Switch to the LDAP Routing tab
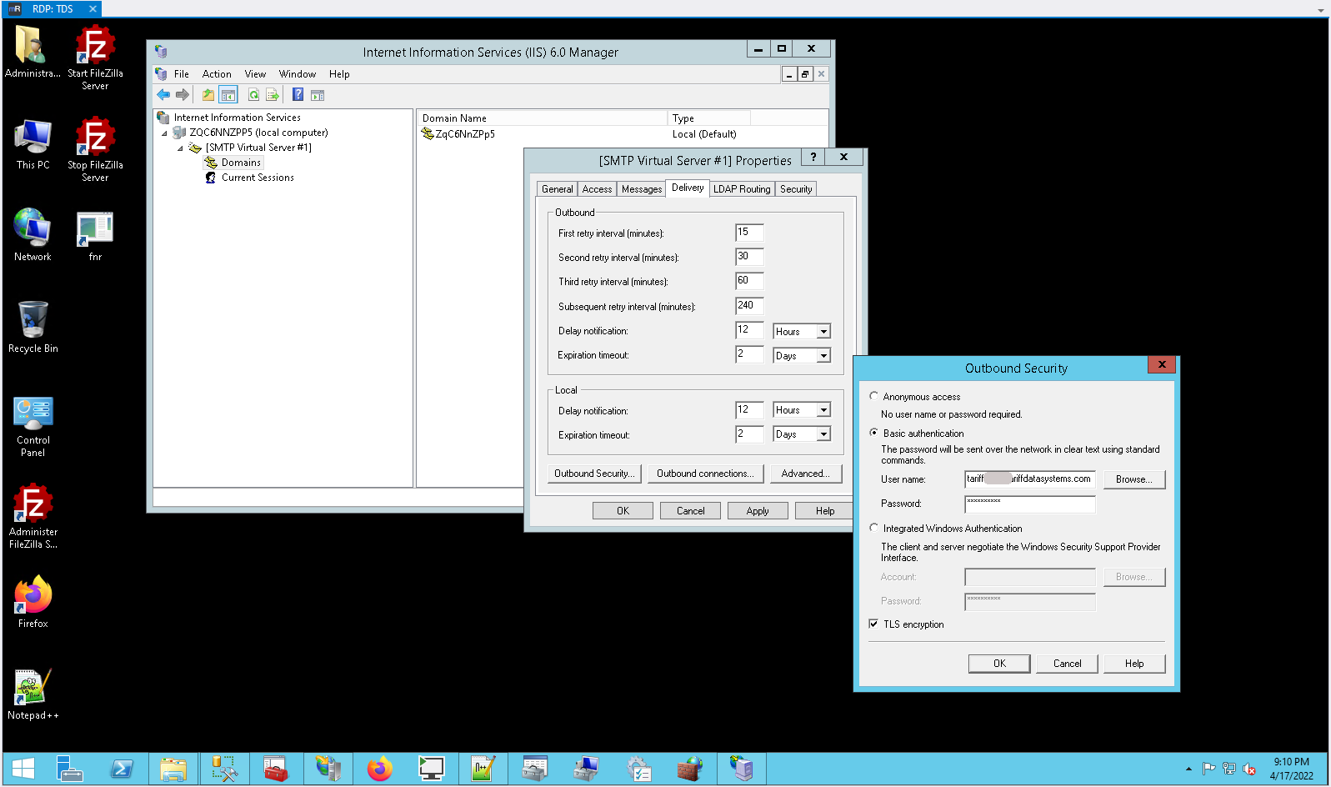This screenshot has width=1331, height=787. 742,189
